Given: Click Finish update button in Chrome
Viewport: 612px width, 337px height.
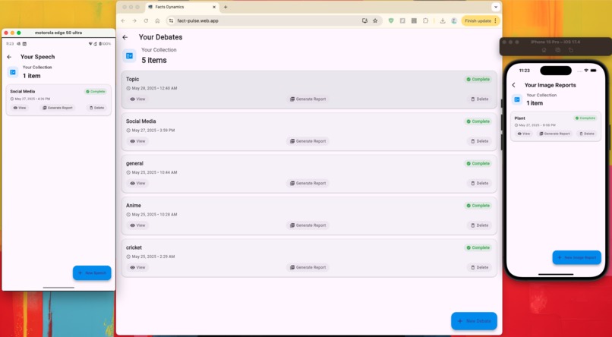Looking at the screenshot, I should [478, 20].
